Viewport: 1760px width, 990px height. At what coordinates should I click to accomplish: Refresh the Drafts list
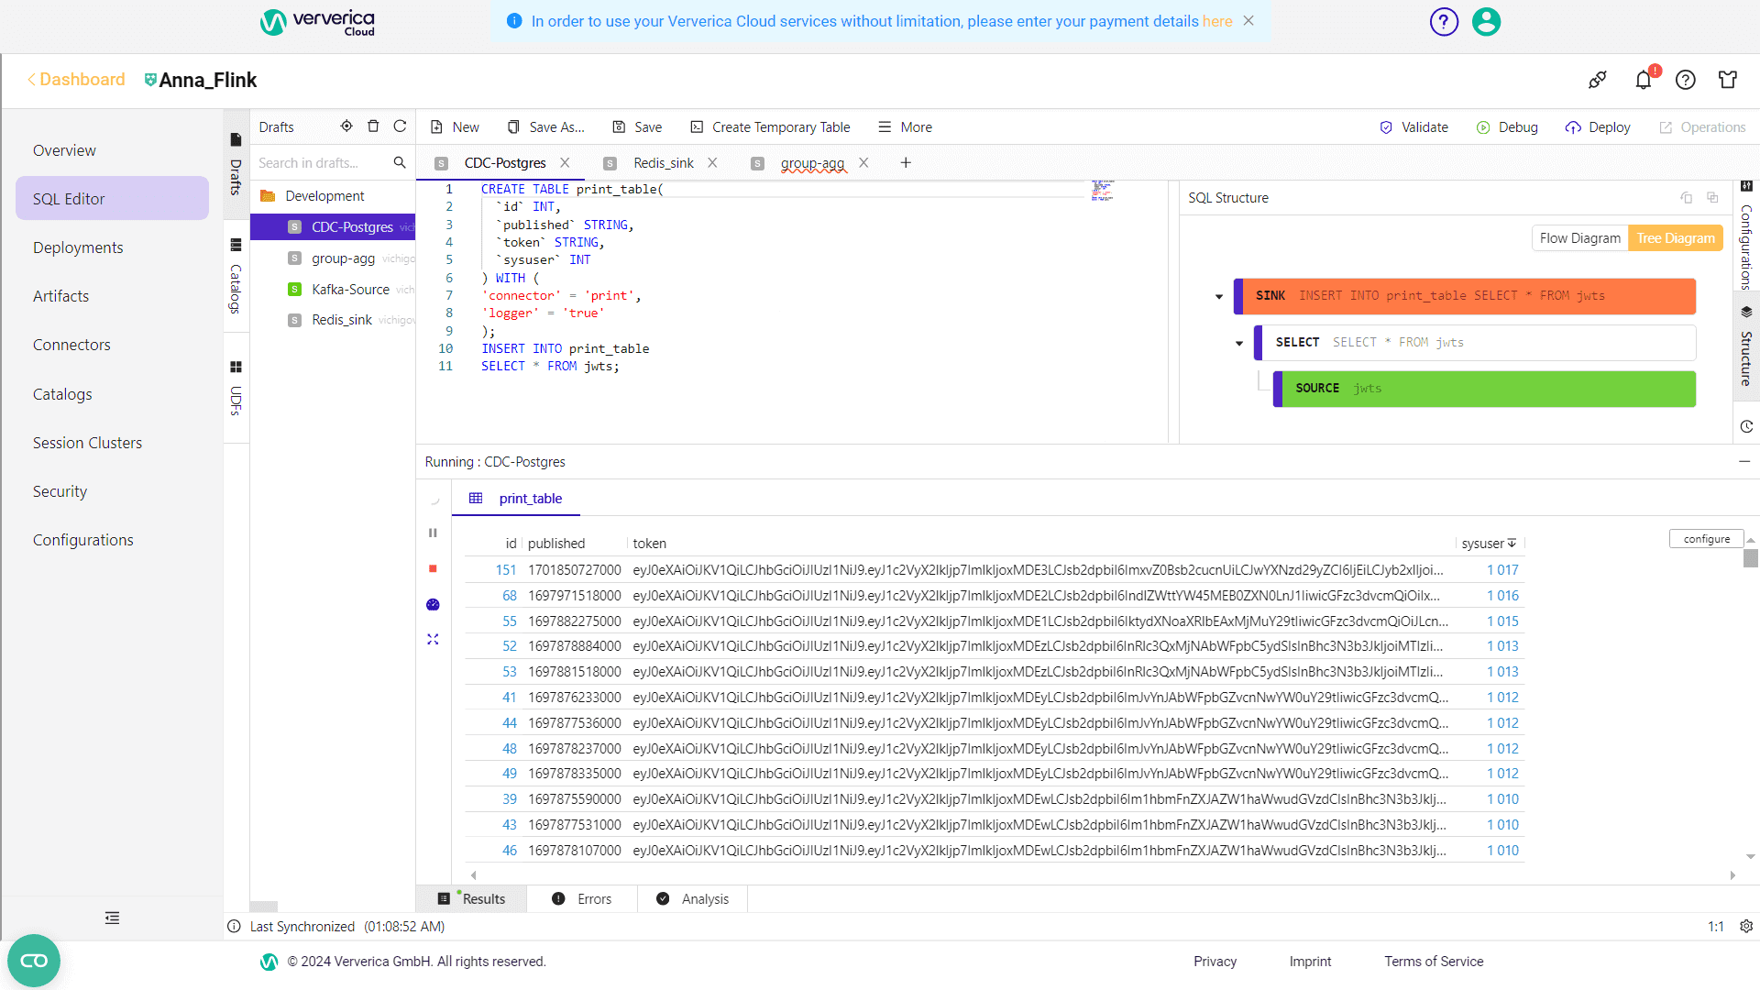(400, 126)
